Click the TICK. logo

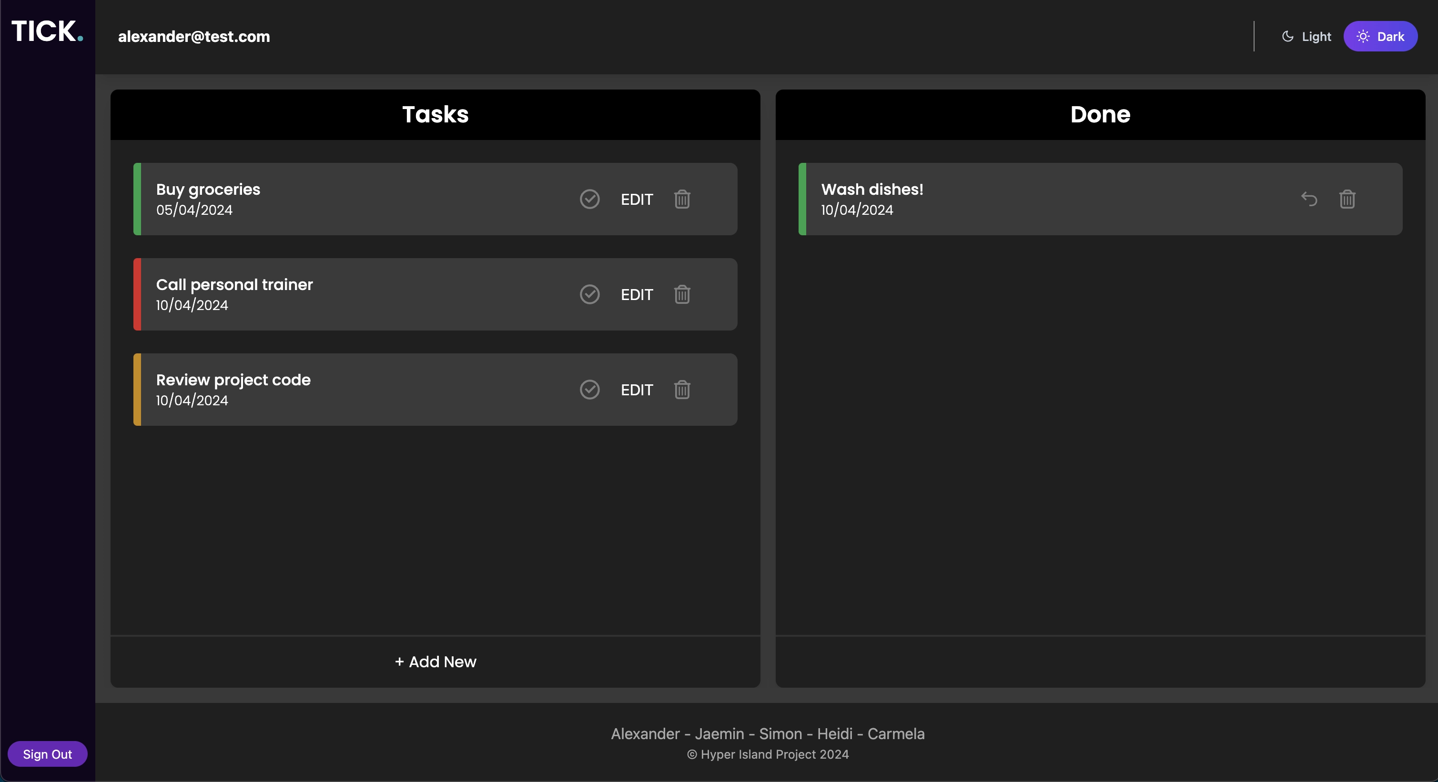(48, 31)
